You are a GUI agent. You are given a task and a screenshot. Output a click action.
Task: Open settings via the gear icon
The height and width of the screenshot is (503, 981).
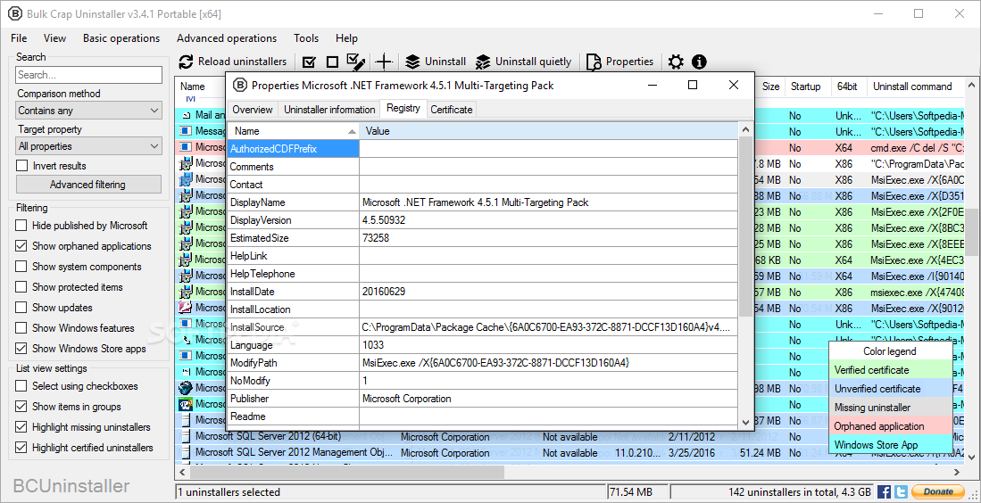(x=676, y=62)
